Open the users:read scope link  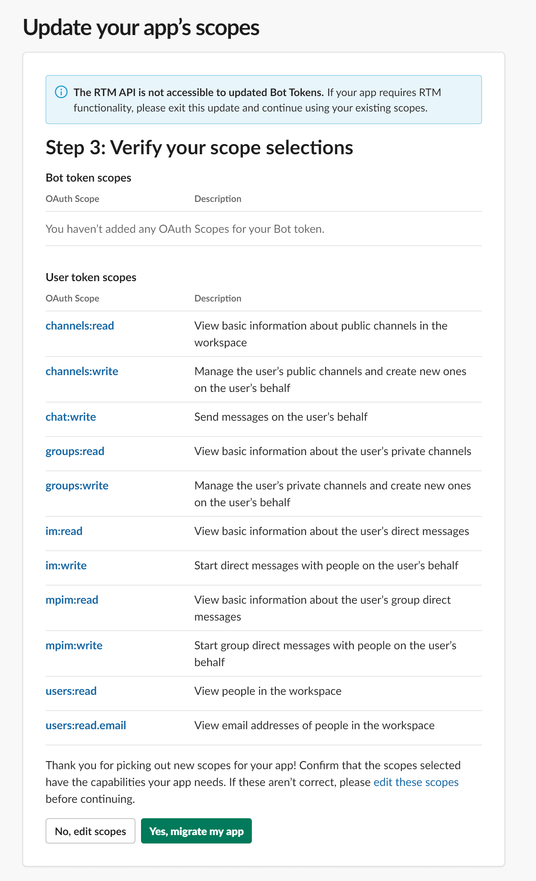pos(71,691)
